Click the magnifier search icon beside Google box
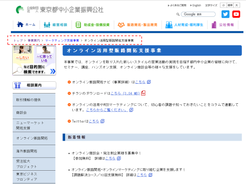This screenshot has width=246, height=184. click(x=178, y=14)
